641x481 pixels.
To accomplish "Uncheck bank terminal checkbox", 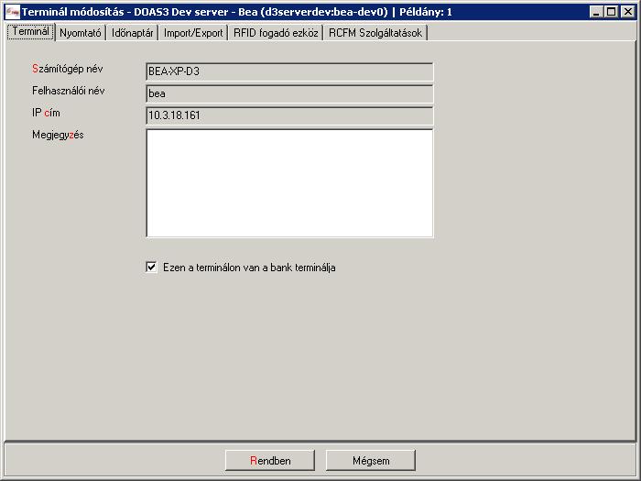I will (x=151, y=268).
